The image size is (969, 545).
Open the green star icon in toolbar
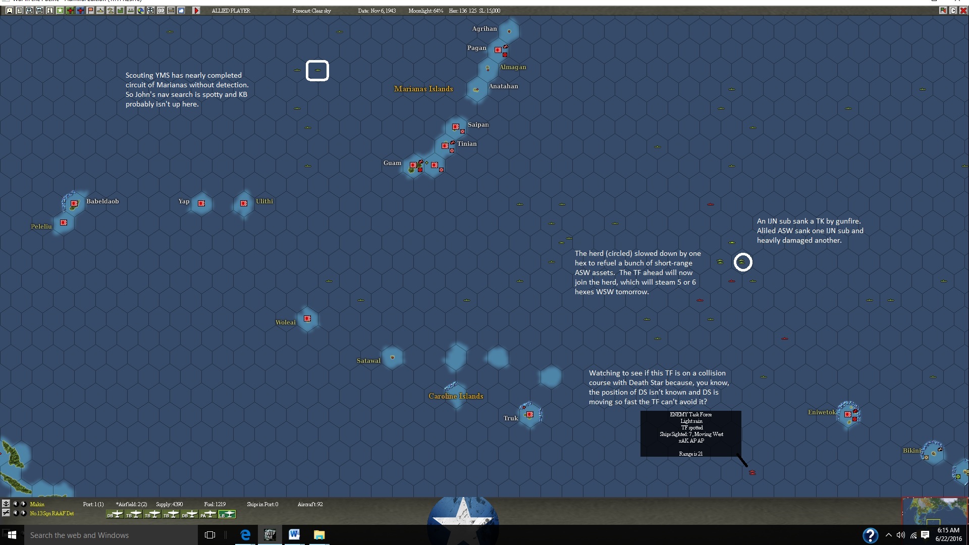tap(60, 11)
